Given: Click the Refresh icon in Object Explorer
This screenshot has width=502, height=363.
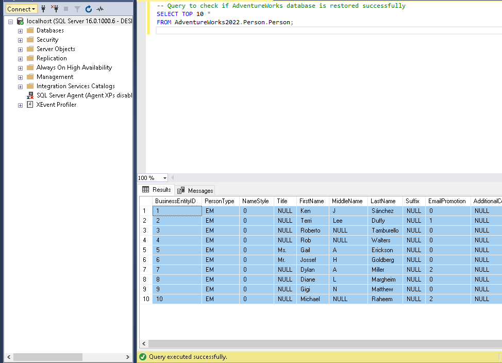Looking at the screenshot, I should coord(89,9).
